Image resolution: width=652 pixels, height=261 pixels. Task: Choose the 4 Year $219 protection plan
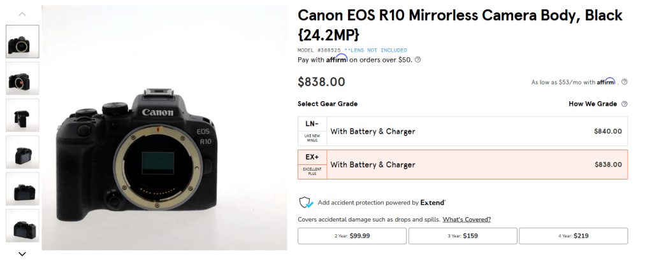click(573, 236)
